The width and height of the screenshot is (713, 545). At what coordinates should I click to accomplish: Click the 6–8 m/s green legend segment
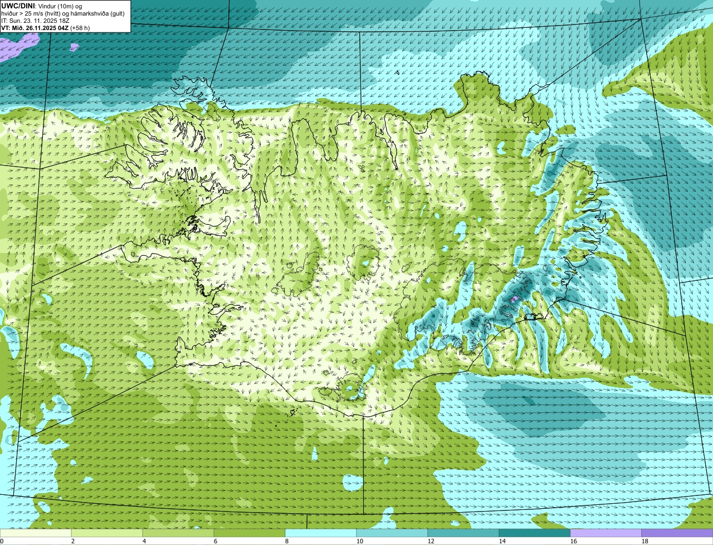click(250, 533)
